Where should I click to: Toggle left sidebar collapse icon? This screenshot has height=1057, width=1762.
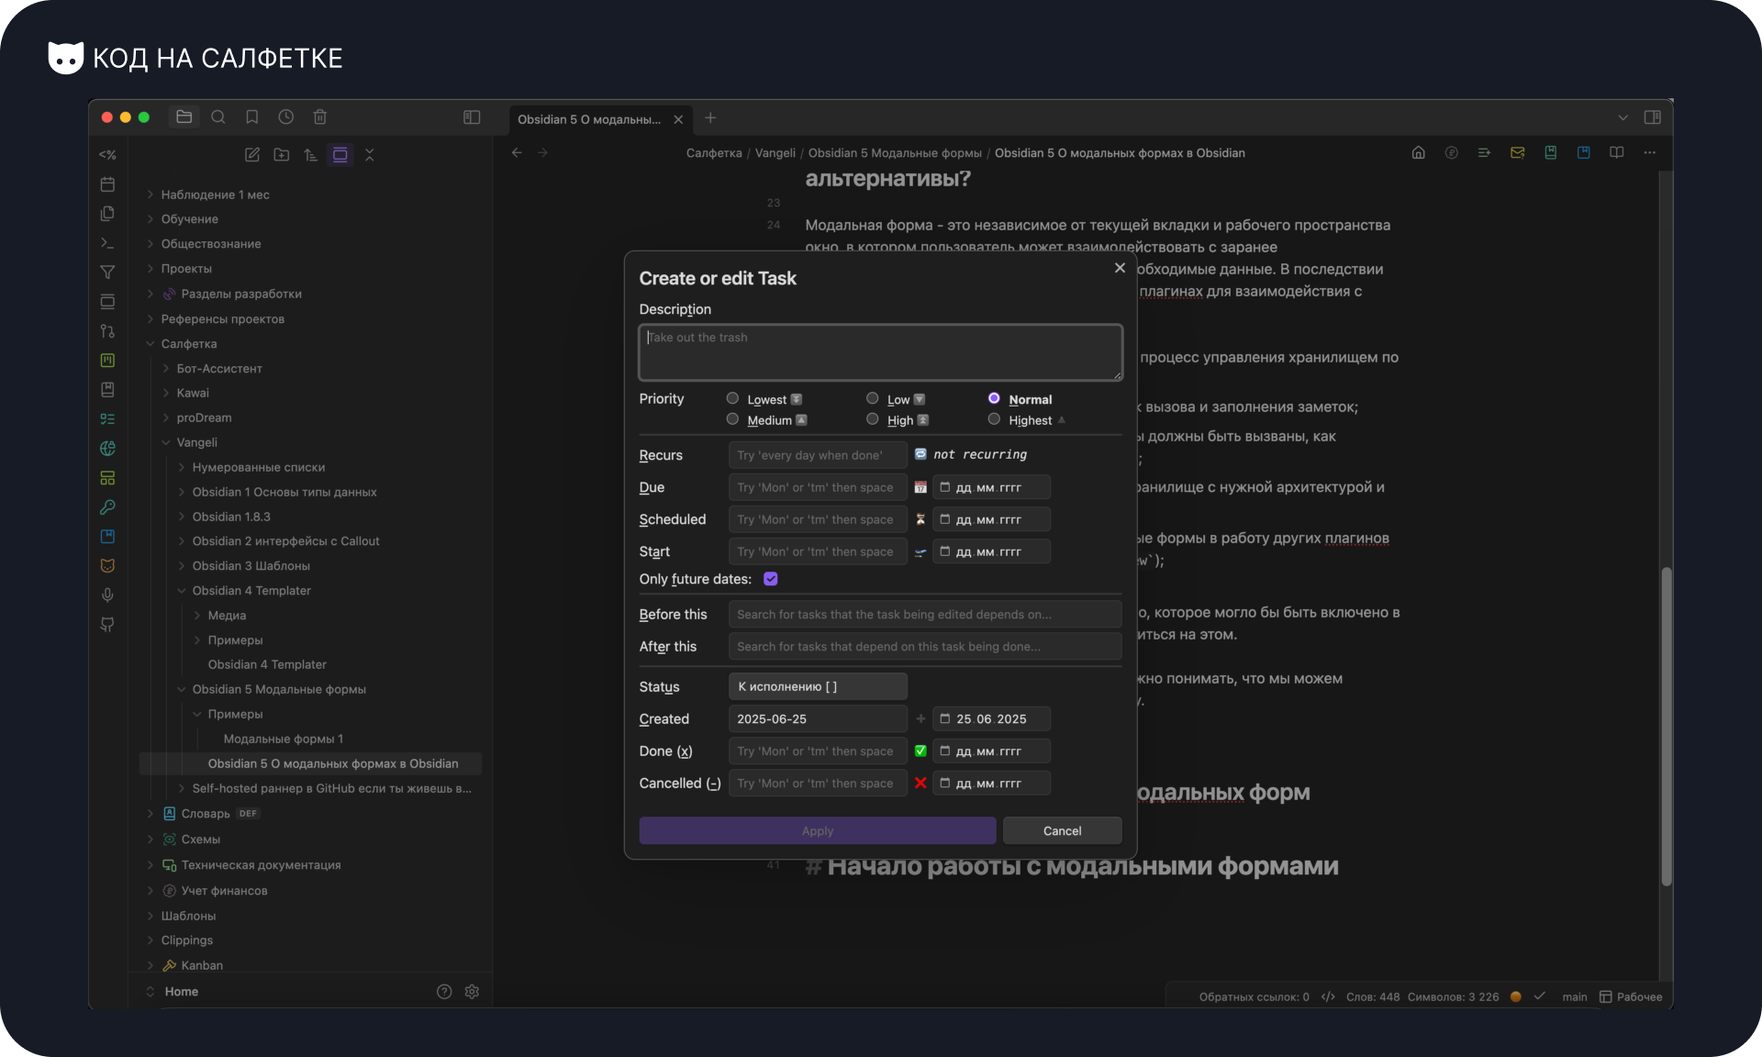click(x=472, y=117)
